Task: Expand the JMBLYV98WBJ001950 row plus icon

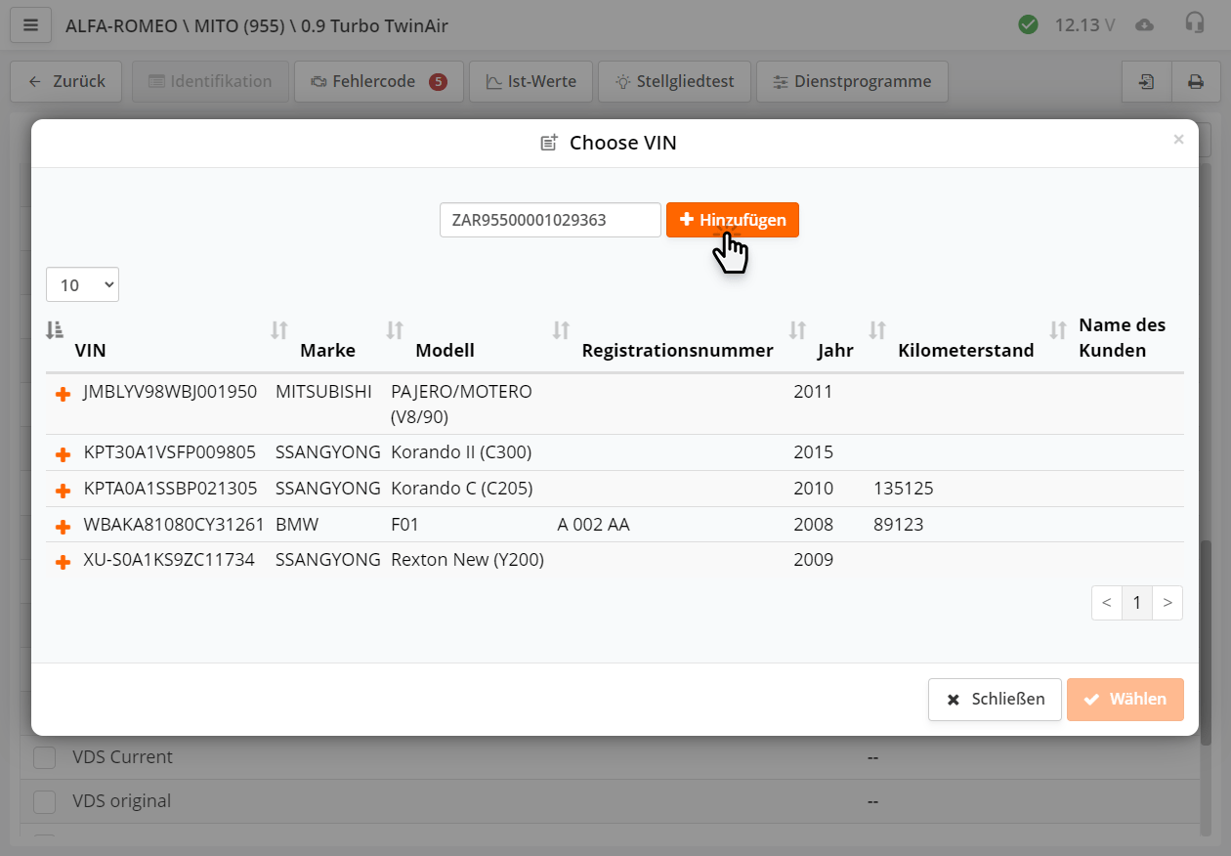Action: point(64,394)
